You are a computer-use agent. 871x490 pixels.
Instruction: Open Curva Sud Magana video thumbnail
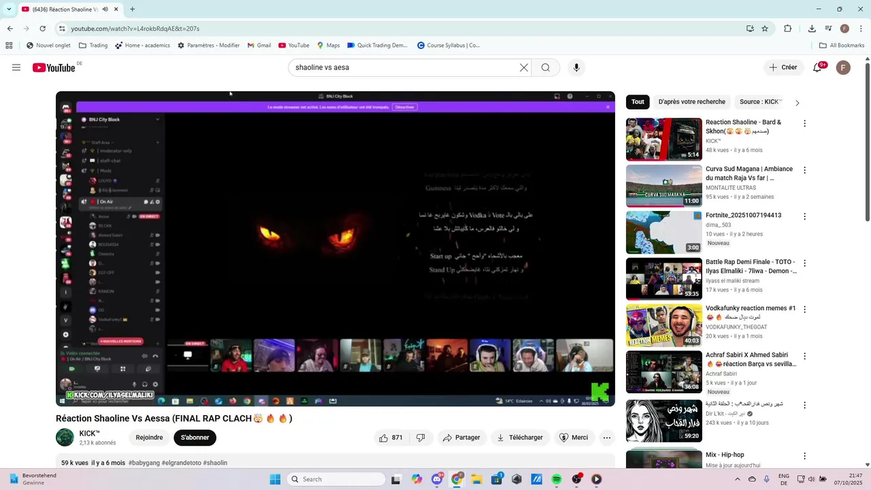663,186
